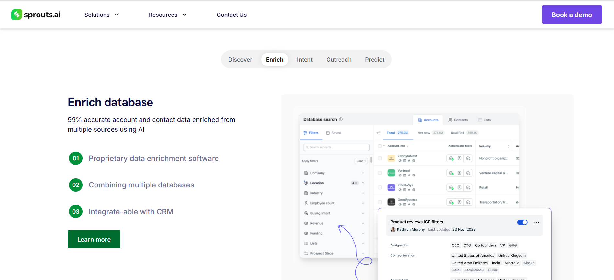Click the Employee count person icon

click(x=306, y=203)
